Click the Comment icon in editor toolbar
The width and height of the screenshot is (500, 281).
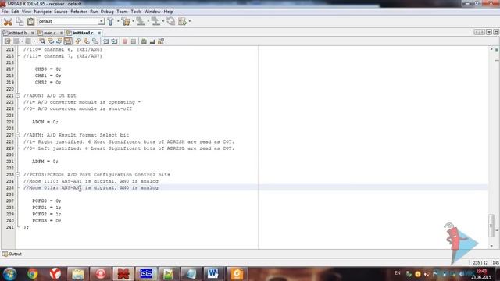(144, 41)
